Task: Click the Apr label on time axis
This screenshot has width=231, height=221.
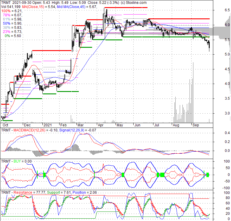Action: pos(101,125)
